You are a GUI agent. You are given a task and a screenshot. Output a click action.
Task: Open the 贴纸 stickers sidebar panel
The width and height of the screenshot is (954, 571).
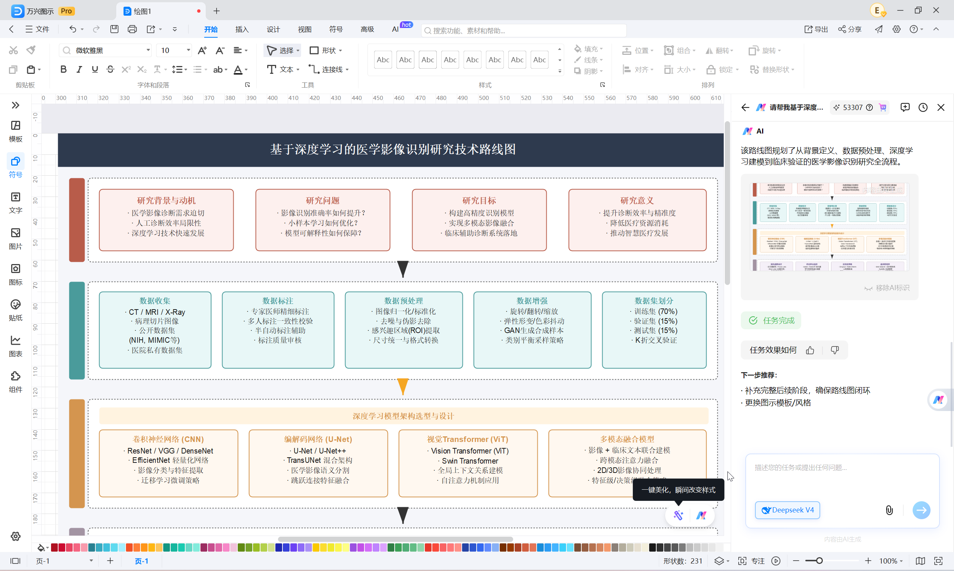point(15,310)
